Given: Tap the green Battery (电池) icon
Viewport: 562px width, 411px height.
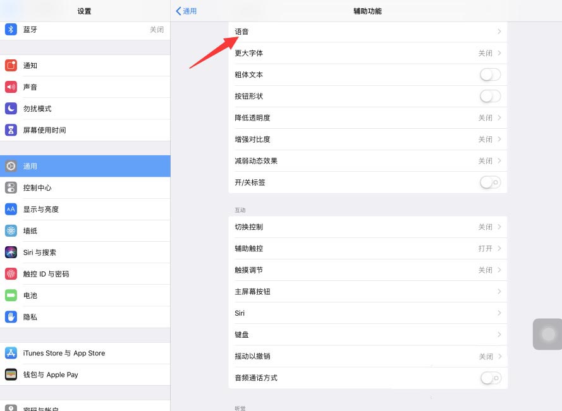Looking at the screenshot, I should point(11,295).
